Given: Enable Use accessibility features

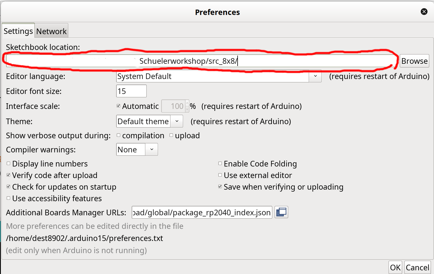Looking at the screenshot, I should [8, 198].
